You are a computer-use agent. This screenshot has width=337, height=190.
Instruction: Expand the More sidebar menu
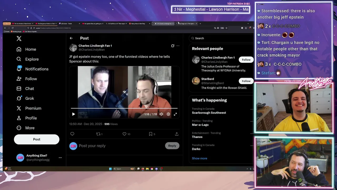point(26,128)
